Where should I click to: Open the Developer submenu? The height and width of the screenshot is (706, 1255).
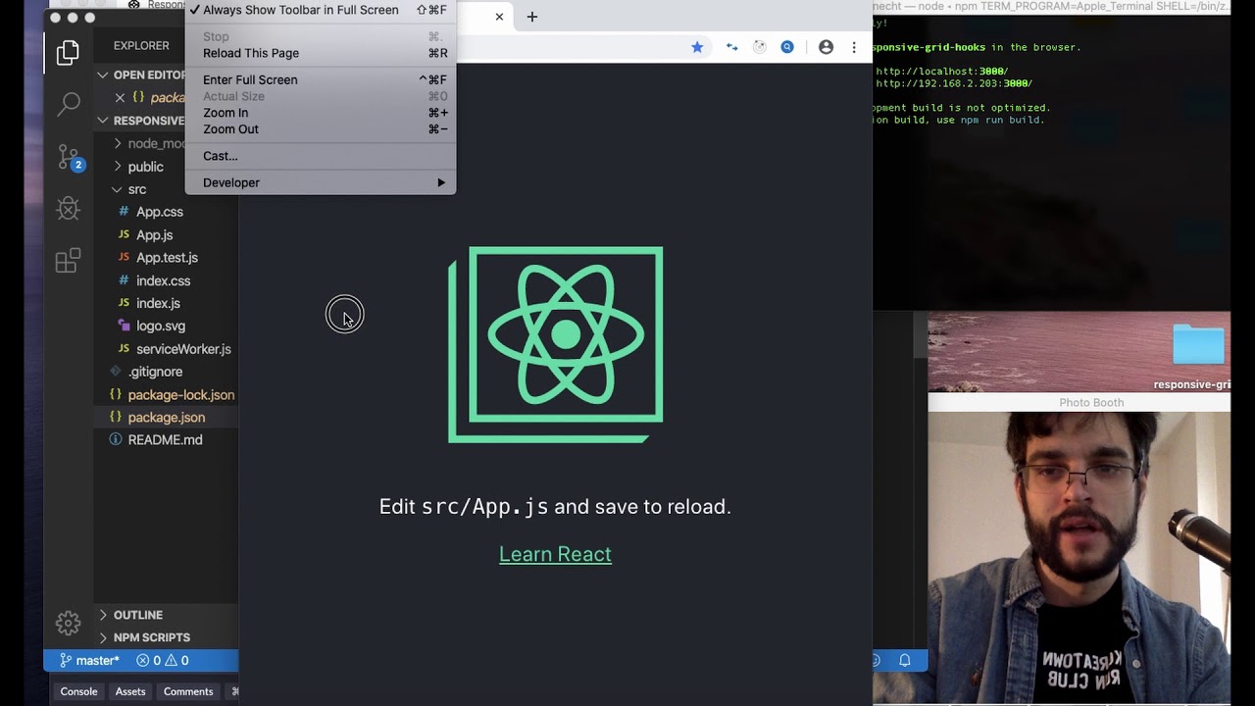(x=320, y=182)
